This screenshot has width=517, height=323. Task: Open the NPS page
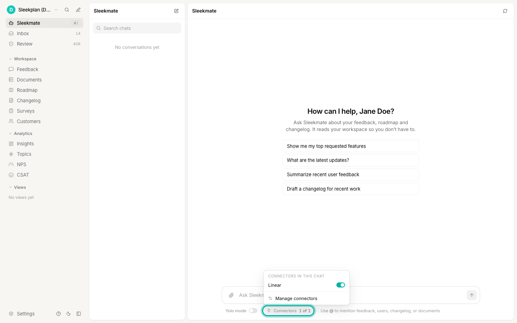pyautogui.click(x=45, y=164)
